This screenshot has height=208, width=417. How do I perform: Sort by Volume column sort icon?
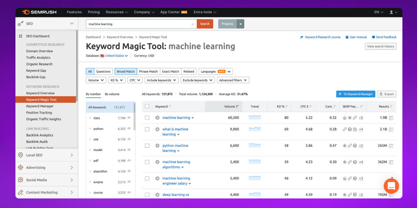238,106
